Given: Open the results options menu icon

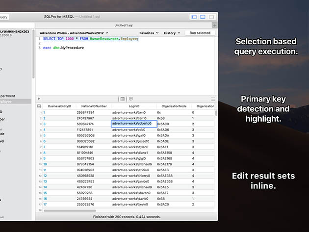Looking at the screenshot, I should (x=213, y=99).
